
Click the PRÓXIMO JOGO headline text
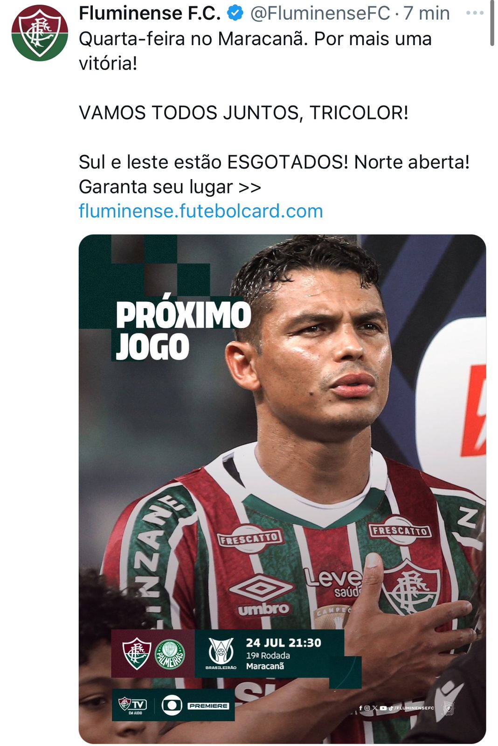(182, 331)
